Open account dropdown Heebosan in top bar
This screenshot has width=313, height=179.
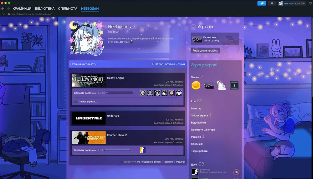pos(290,3)
